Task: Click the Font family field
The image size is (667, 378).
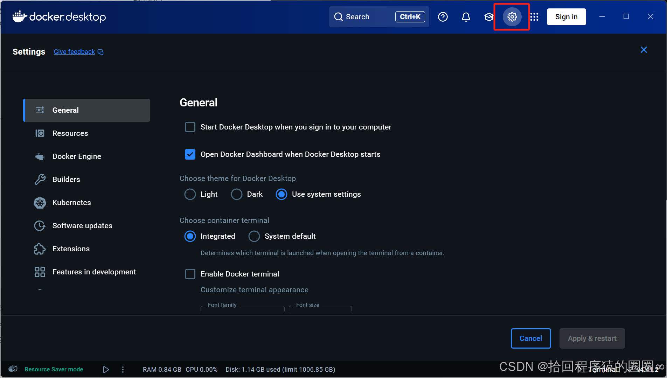Action: [243, 308]
